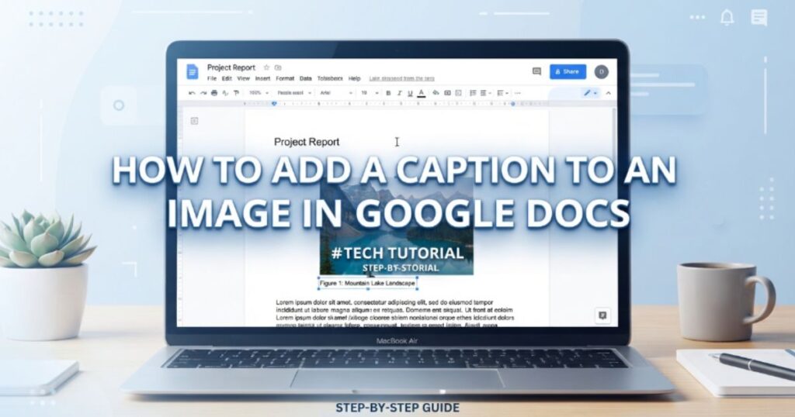Image resolution: width=795 pixels, height=417 pixels.
Task: Place cursor in the Project Report page heading
Action: point(307,142)
